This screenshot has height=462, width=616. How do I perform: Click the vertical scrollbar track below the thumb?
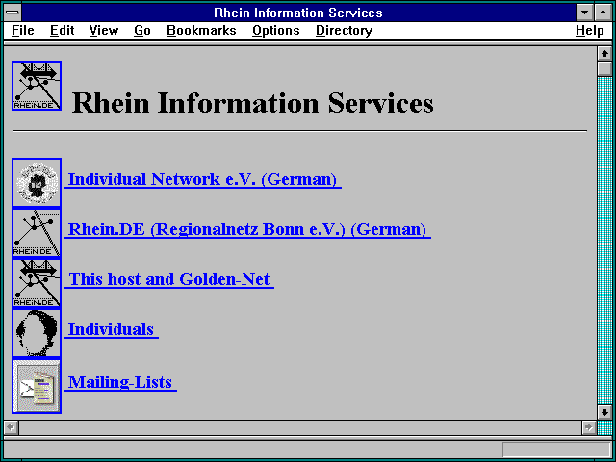(604, 241)
